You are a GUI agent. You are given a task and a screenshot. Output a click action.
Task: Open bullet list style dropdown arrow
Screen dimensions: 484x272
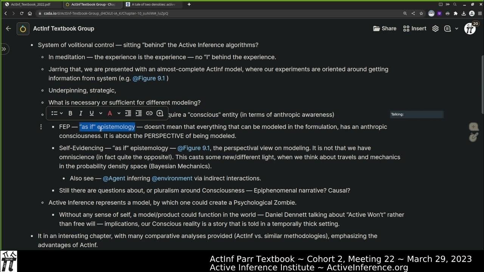(x=61, y=113)
